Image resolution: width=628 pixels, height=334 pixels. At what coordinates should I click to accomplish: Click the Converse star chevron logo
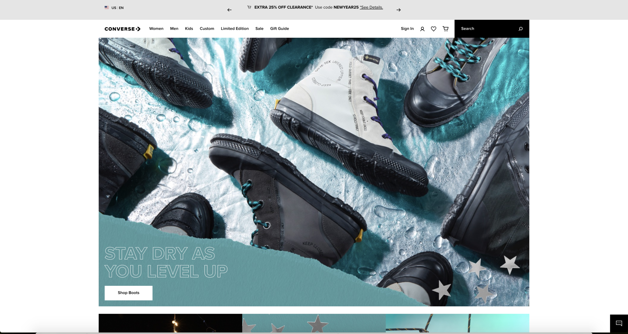click(122, 29)
